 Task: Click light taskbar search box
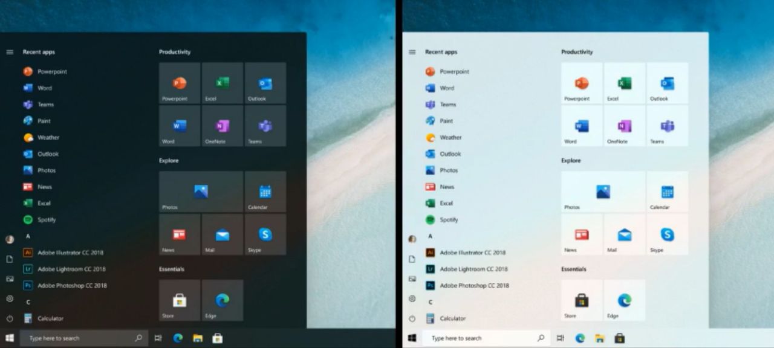click(x=486, y=338)
